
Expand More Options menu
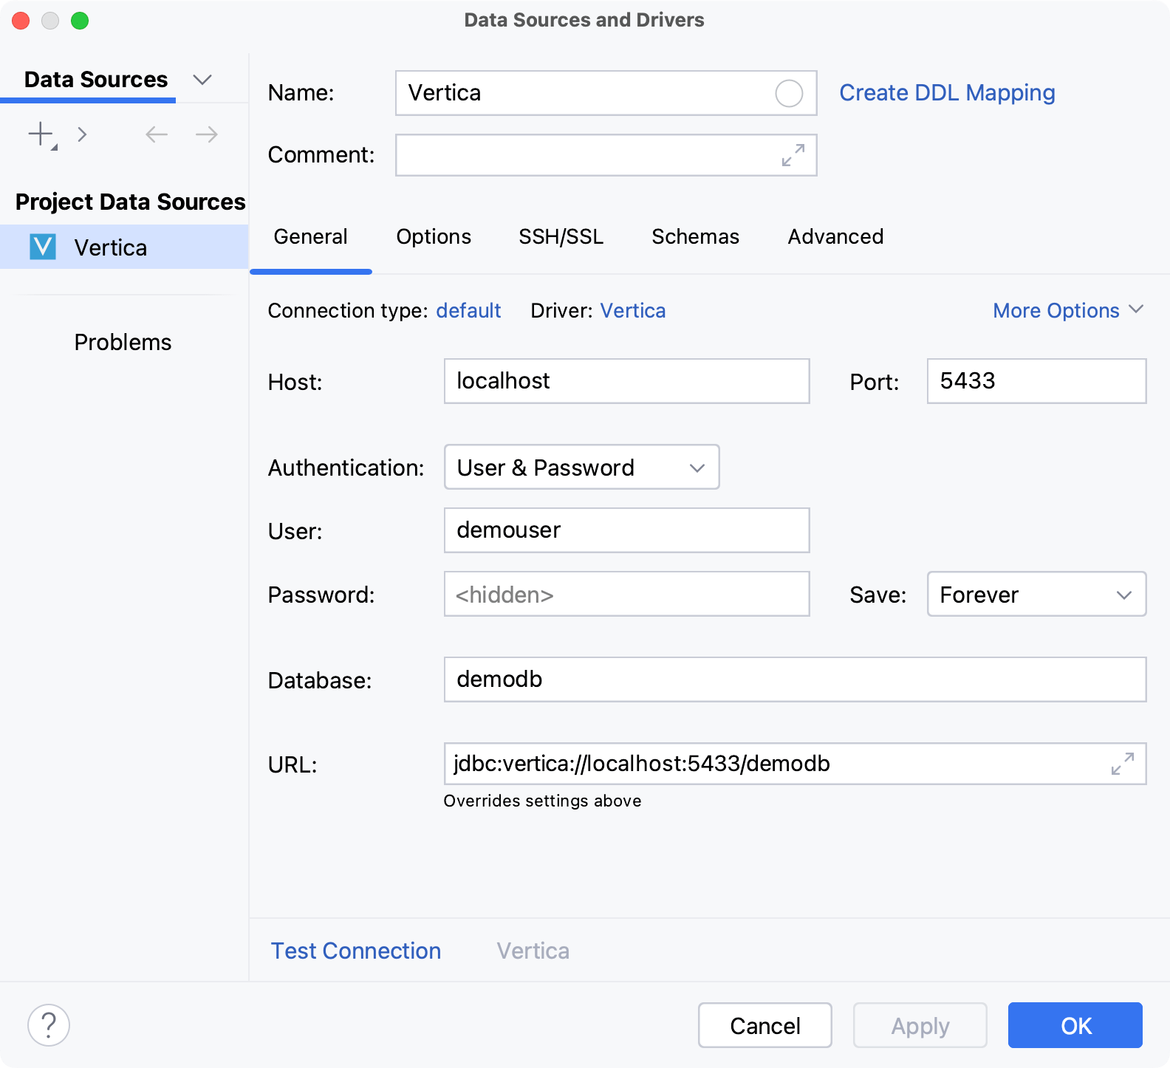(x=1067, y=311)
